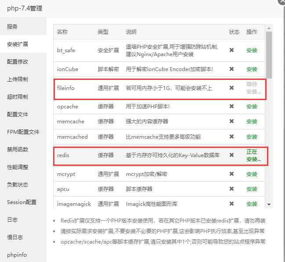This screenshot has height=262, width=285.
Task: Click the 名称 column header
Action: (62, 32)
